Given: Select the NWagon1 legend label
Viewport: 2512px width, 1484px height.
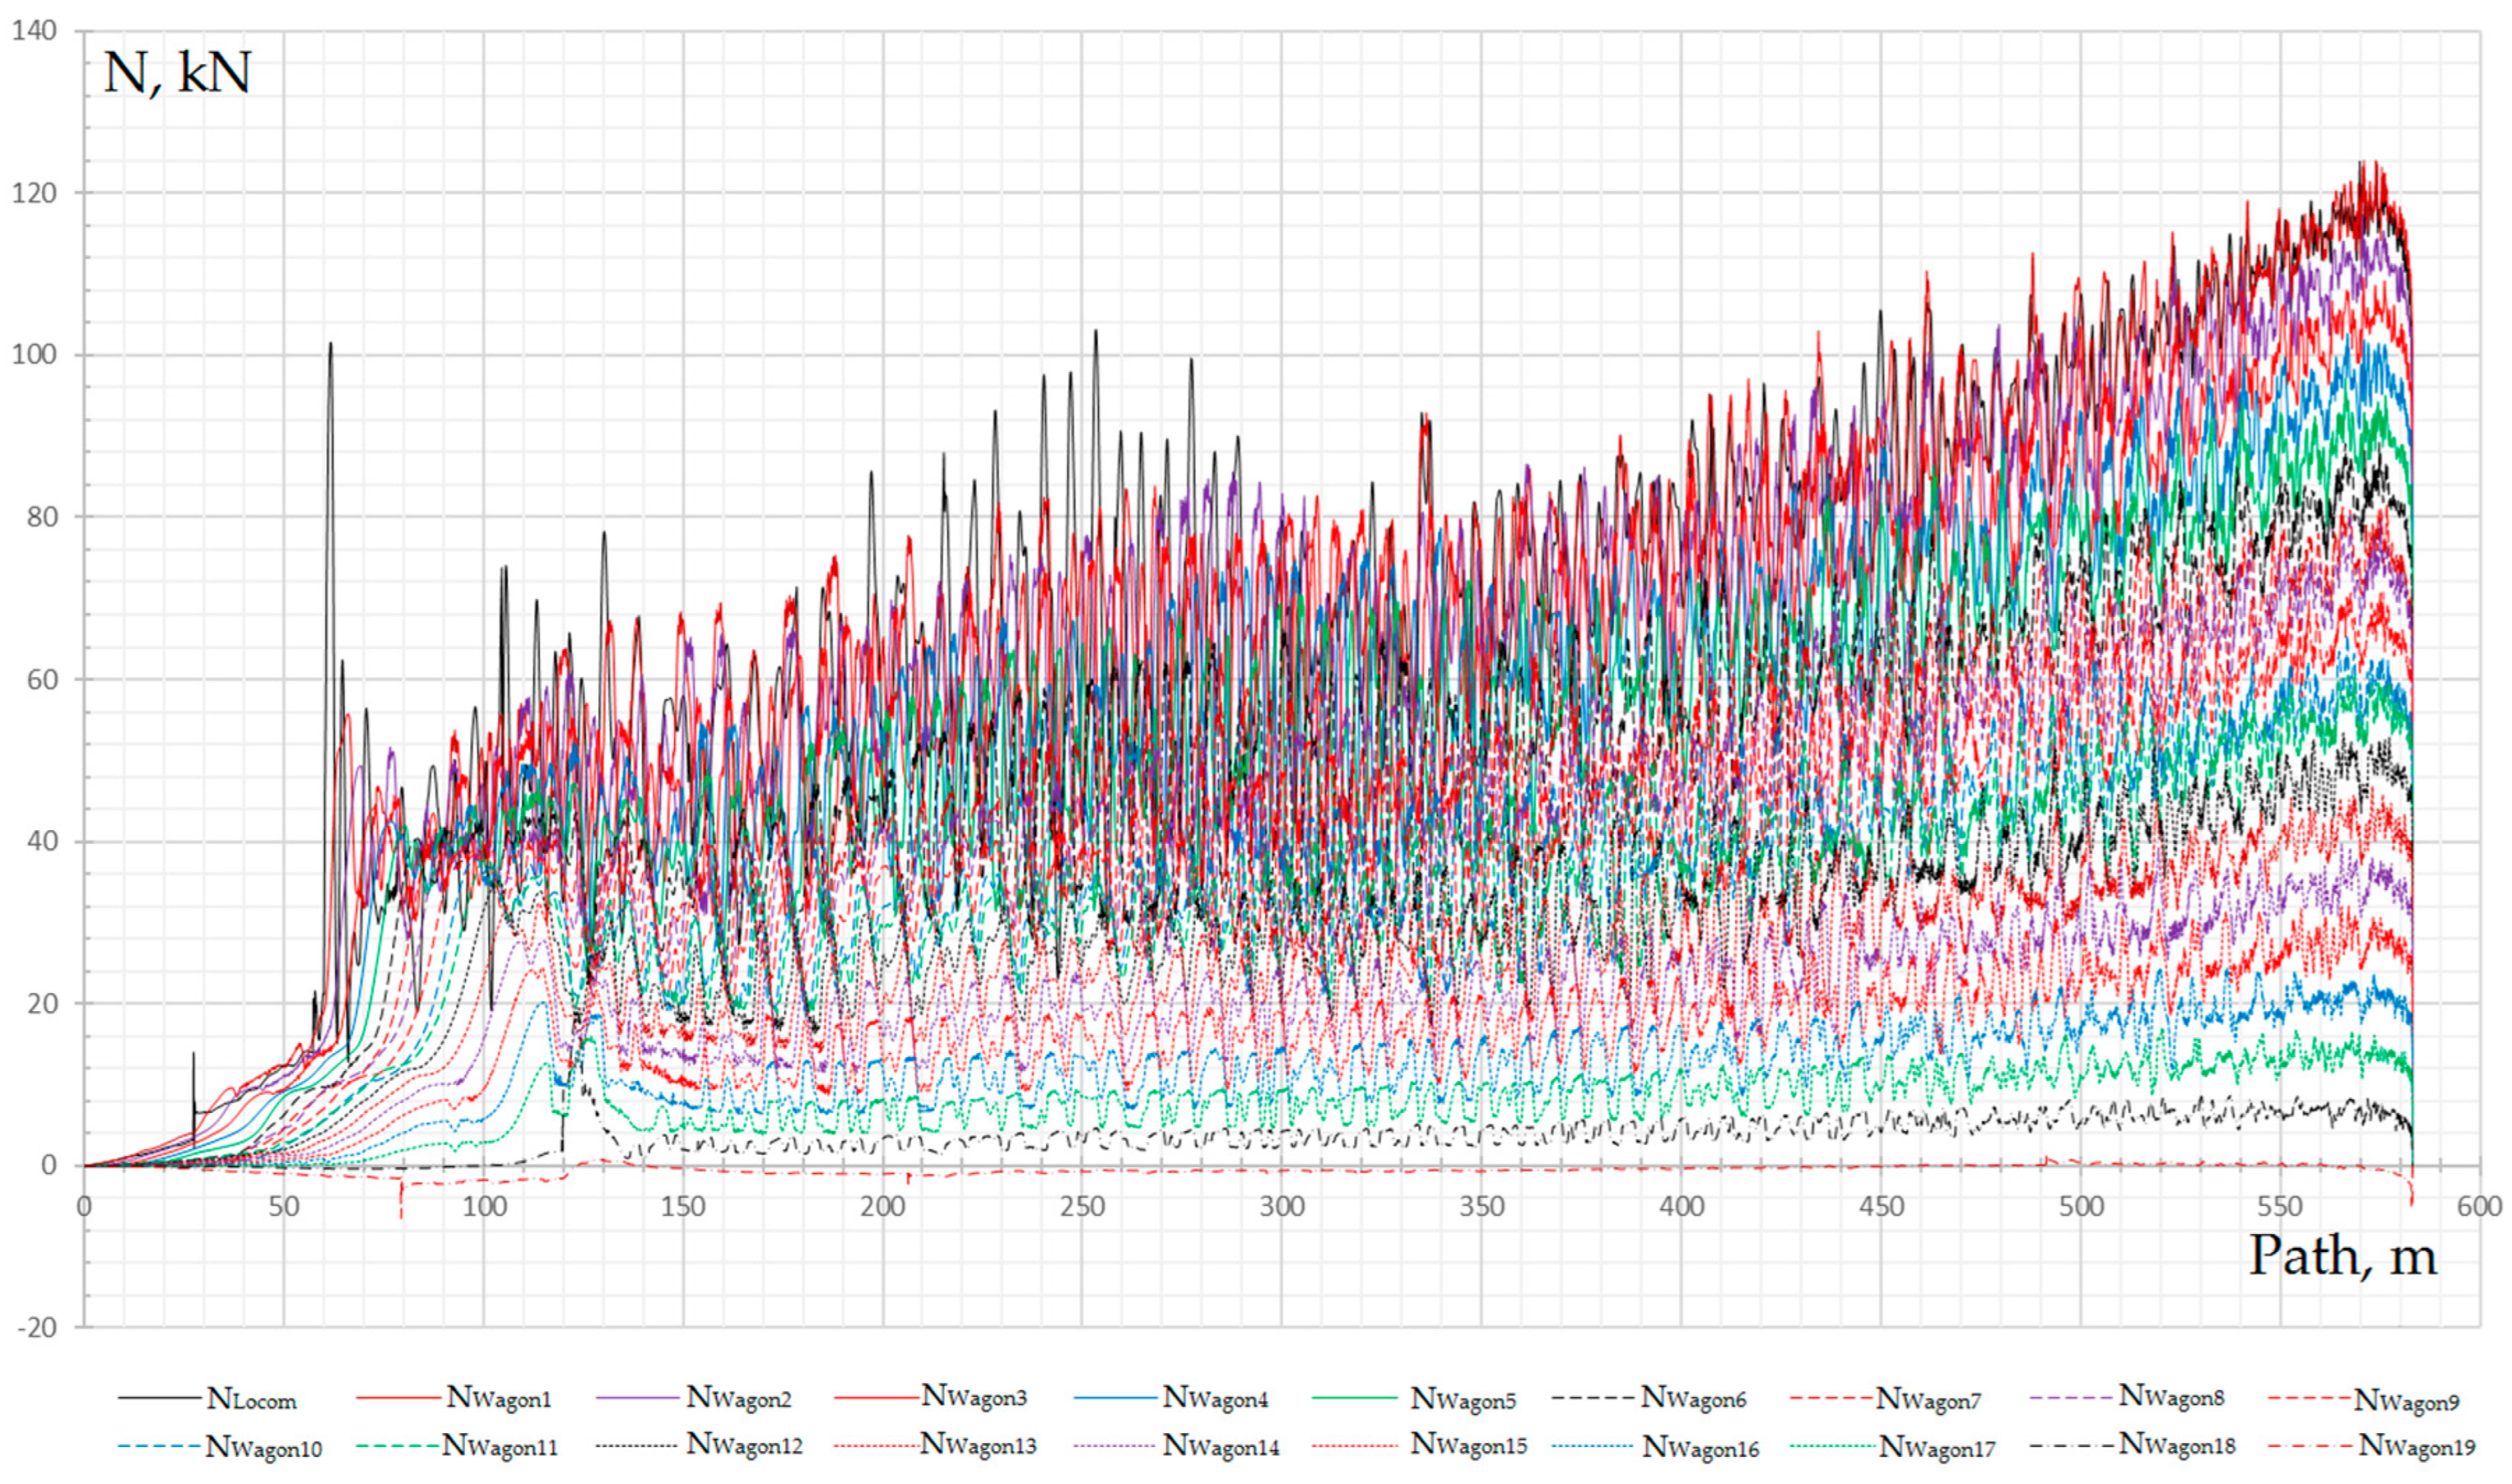Looking at the screenshot, I should click(499, 1398).
